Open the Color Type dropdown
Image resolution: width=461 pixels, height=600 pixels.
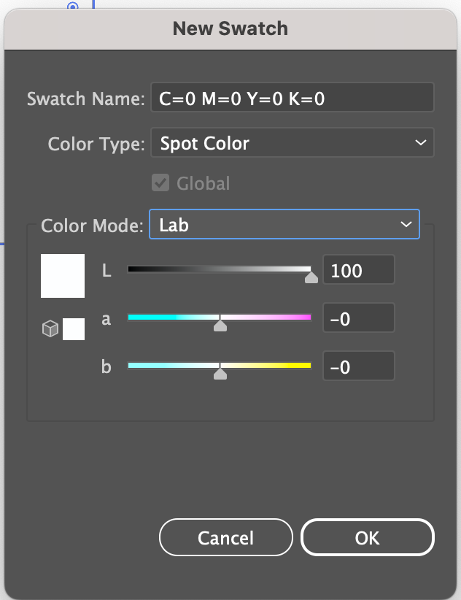coord(293,143)
